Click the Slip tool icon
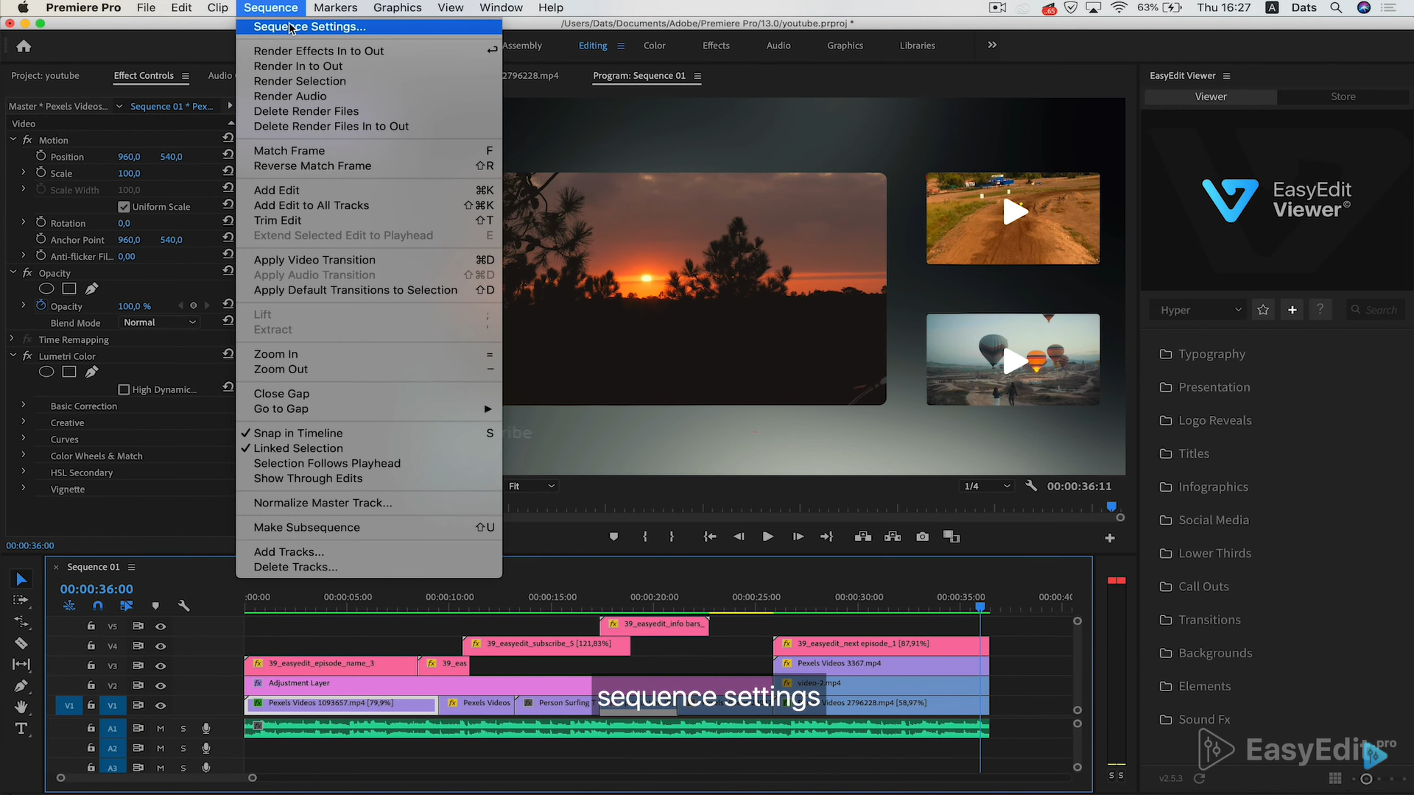1414x795 pixels. point(21,665)
